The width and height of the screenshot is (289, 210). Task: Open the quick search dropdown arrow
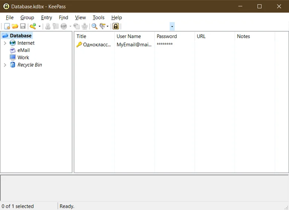coord(172,26)
